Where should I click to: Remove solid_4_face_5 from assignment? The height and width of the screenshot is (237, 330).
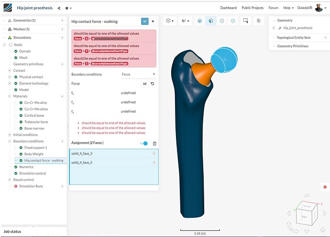[x=154, y=162]
